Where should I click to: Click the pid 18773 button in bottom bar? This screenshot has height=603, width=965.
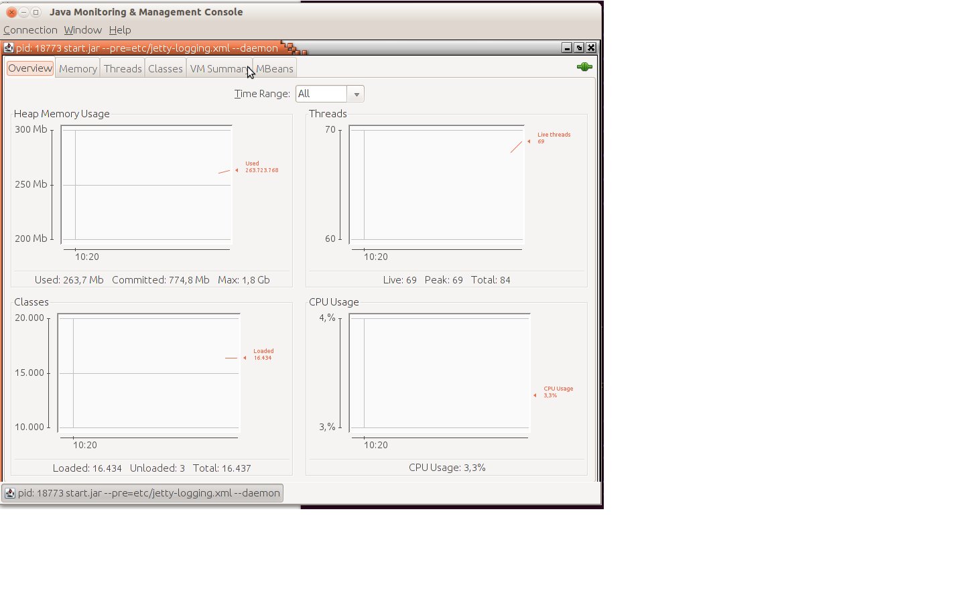tap(142, 493)
